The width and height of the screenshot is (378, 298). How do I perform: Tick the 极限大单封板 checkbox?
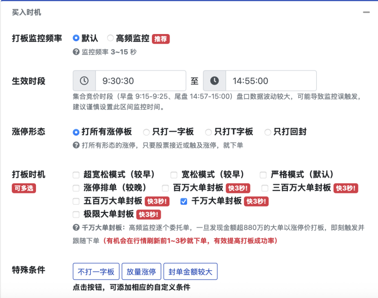pyautogui.click(x=76, y=214)
